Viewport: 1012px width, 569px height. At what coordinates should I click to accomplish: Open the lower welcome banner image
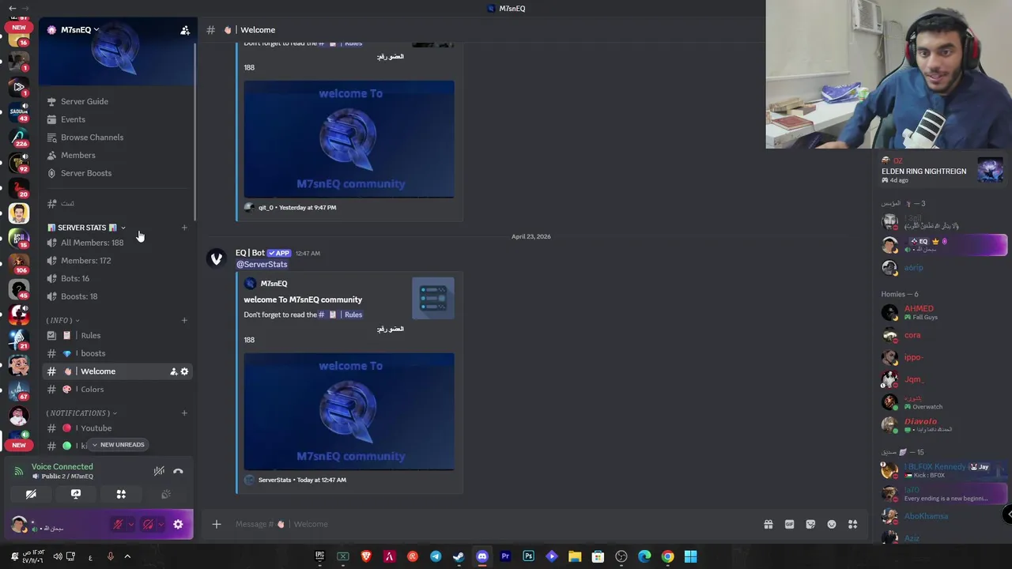[x=349, y=411]
